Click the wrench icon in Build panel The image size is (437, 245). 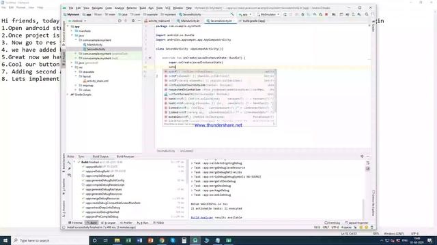coord(69,163)
